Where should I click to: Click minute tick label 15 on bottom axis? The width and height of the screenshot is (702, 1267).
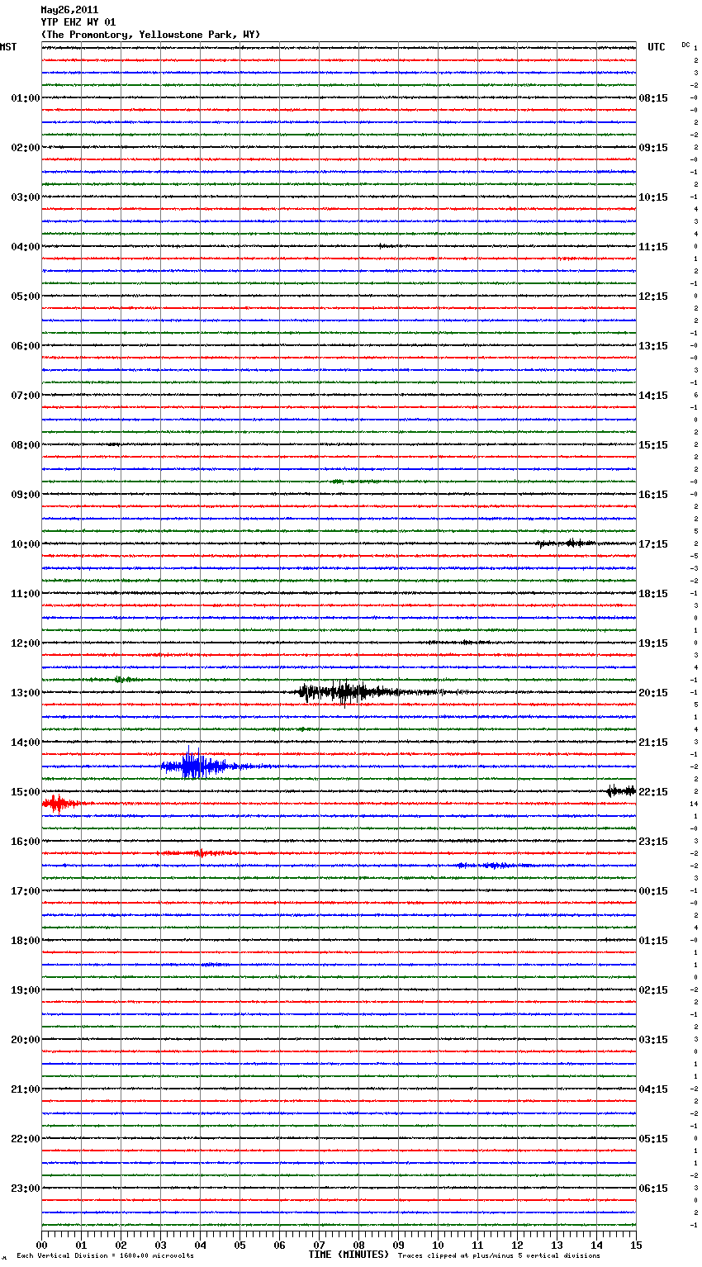pos(636,1245)
